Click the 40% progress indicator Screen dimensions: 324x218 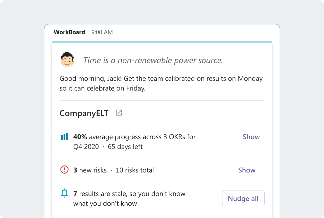click(79, 136)
